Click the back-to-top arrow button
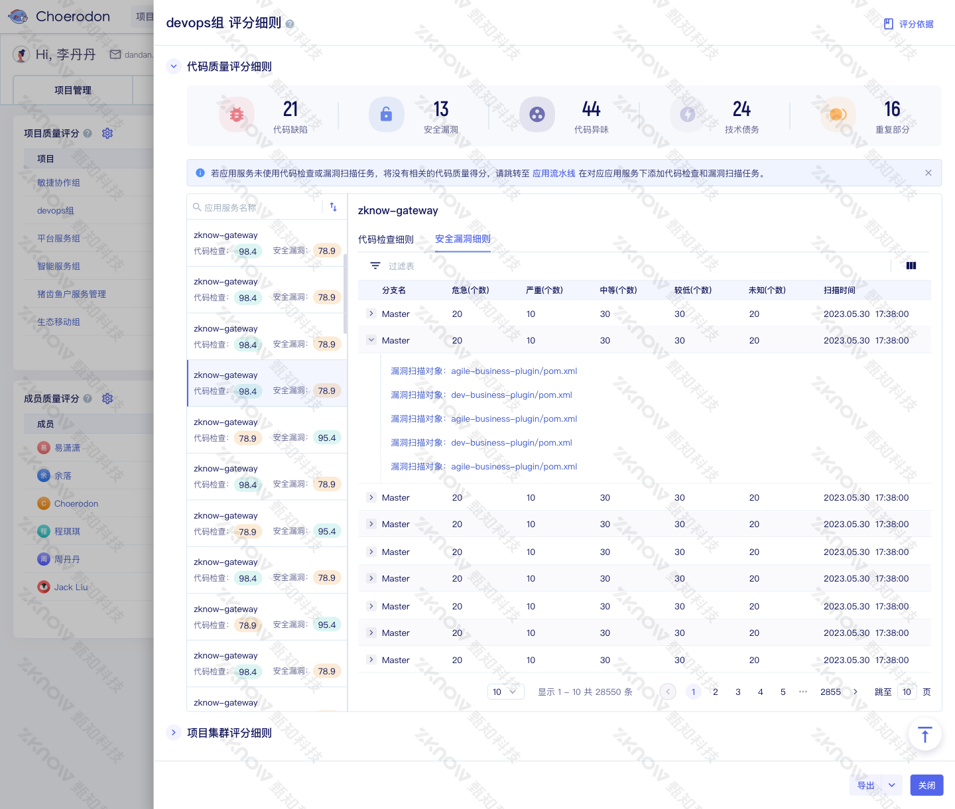This screenshot has height=809, width=955. pos(924,735)
